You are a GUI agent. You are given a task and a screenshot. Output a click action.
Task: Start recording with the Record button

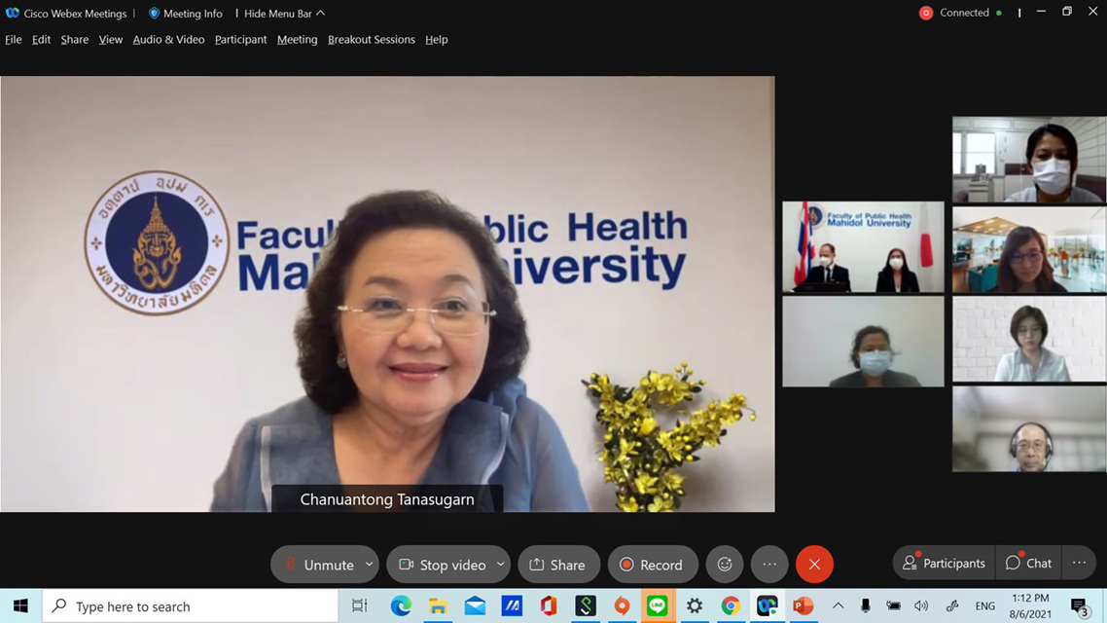click(653, 565)
